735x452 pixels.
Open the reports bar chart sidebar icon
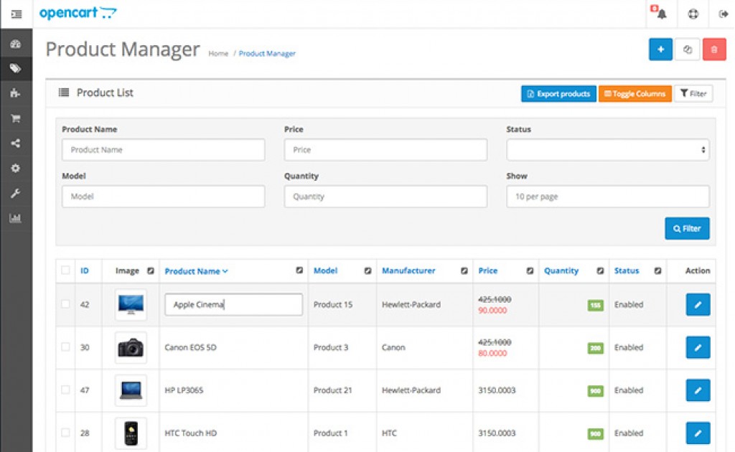point(16,218)
